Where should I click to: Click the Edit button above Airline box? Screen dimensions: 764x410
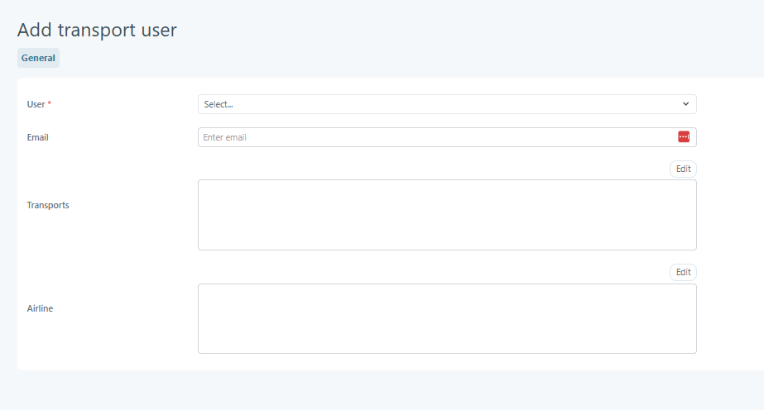[683, 272]
